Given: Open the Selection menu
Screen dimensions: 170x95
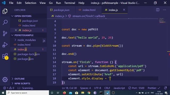Looking at the screenshot, I should coord(31,3).
